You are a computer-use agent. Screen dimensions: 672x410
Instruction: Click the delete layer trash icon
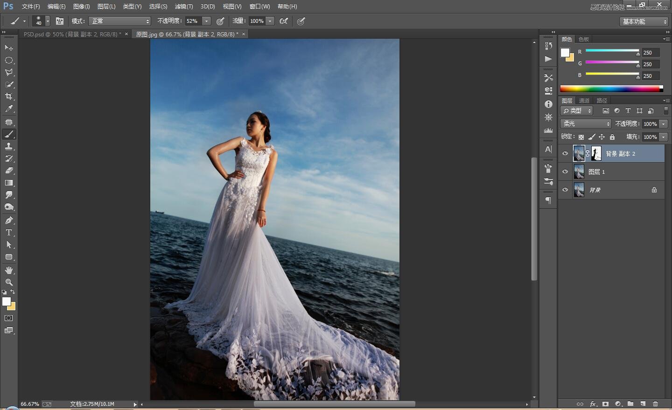pyautogui.click(x=655, y=404)
